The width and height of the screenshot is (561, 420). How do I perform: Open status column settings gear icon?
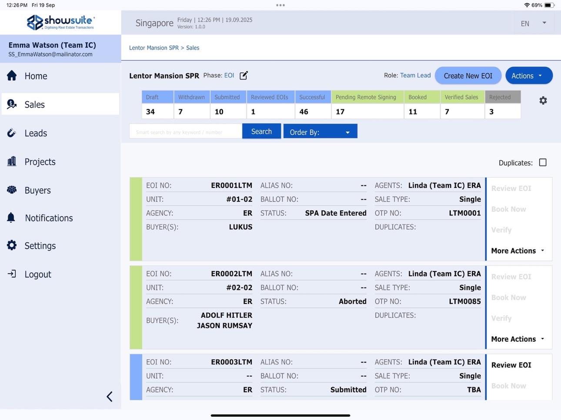(543, 100)
